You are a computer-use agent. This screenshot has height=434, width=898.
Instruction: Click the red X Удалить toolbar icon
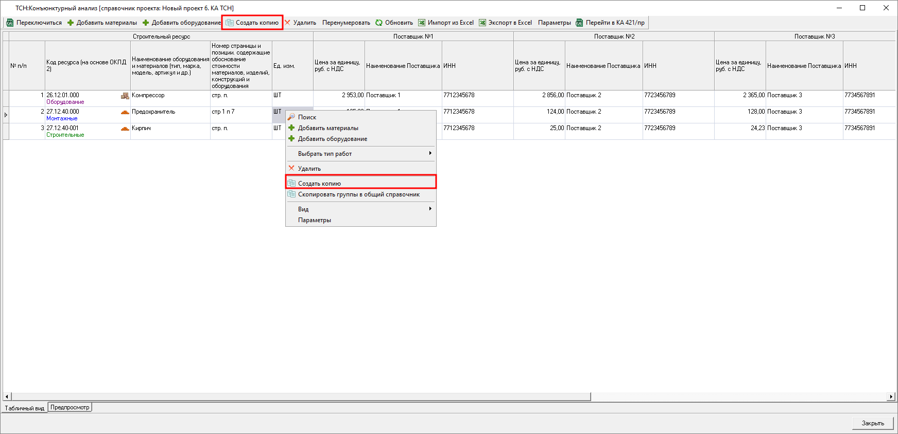click(x=288, y=23)
